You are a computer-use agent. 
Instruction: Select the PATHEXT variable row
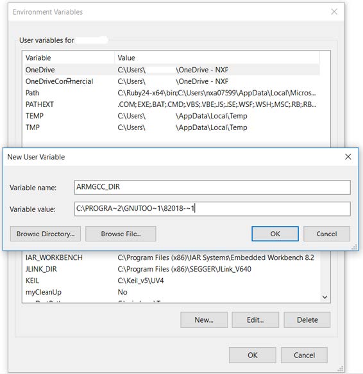click(172, 104)
